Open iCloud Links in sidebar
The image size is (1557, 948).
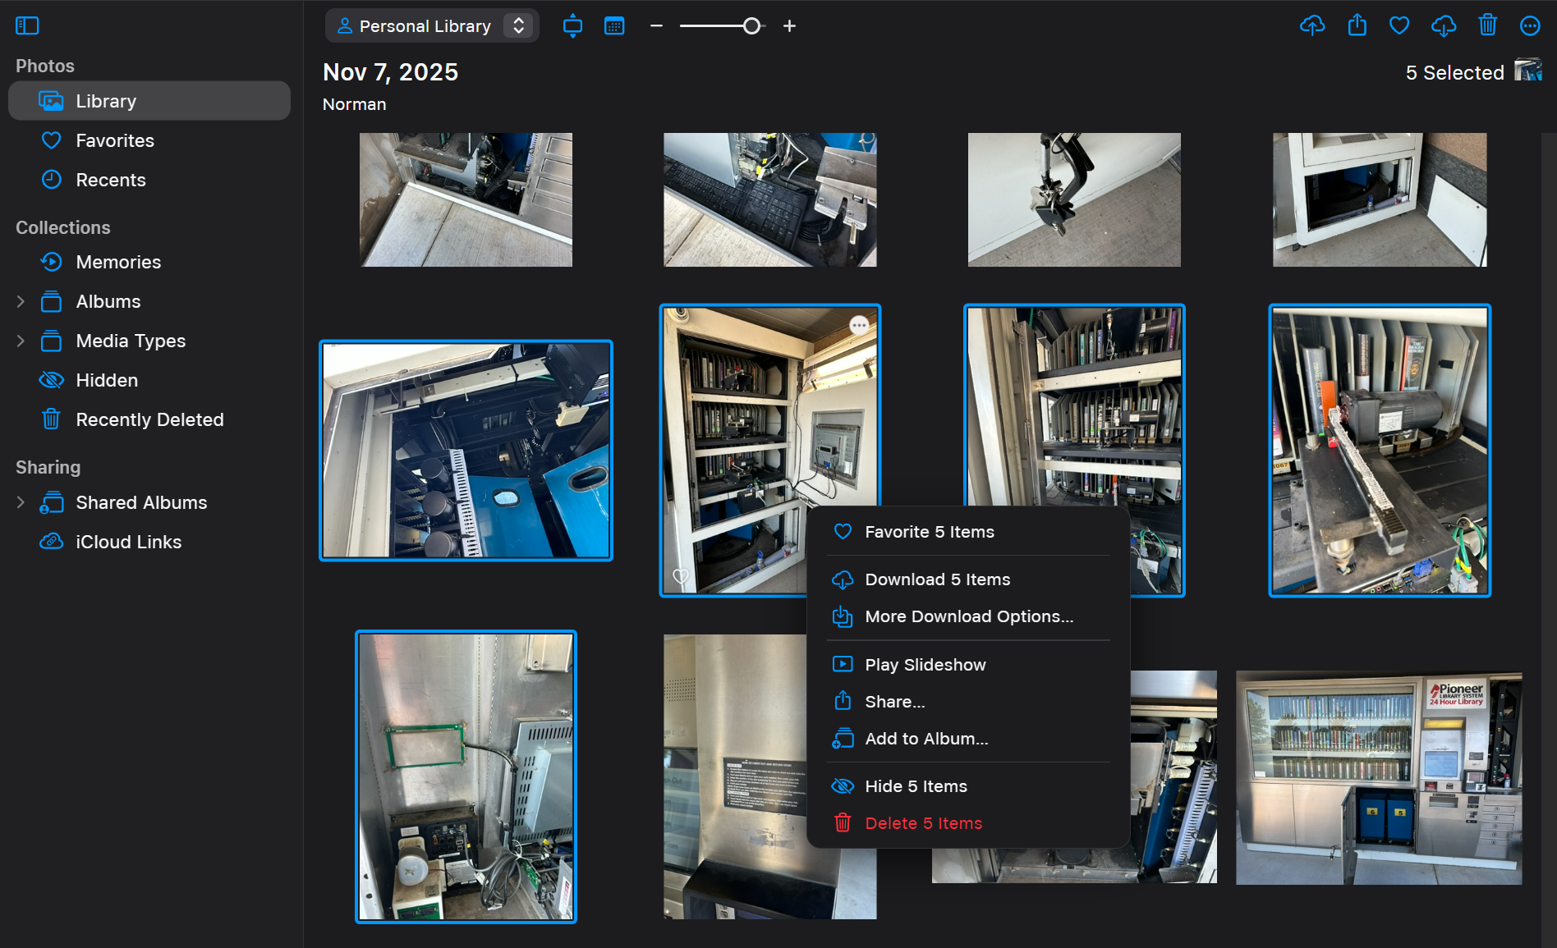tap(128, 542)
